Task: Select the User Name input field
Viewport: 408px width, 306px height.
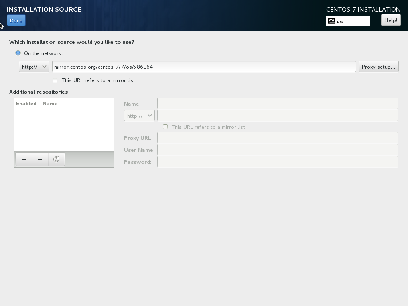Action: coord(278,150)
